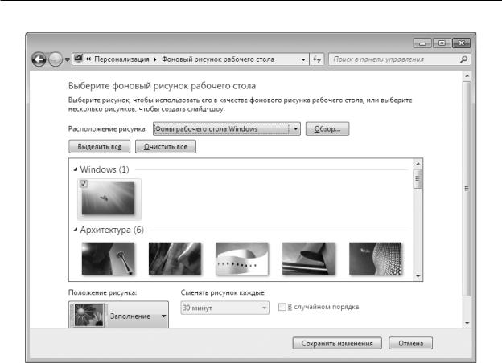This screenshot has height=363, width=502.
Task: Click the main window scroll up arrow
Action: click(467, 75)
